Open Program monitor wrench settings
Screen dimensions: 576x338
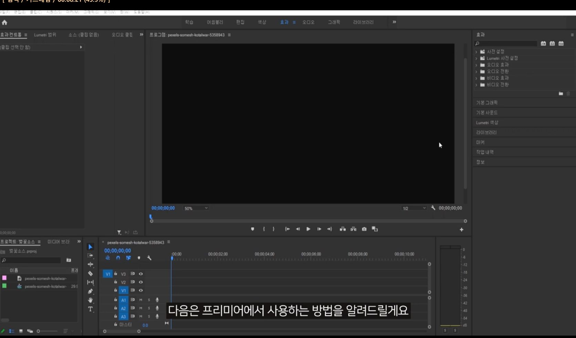point(433,208)
